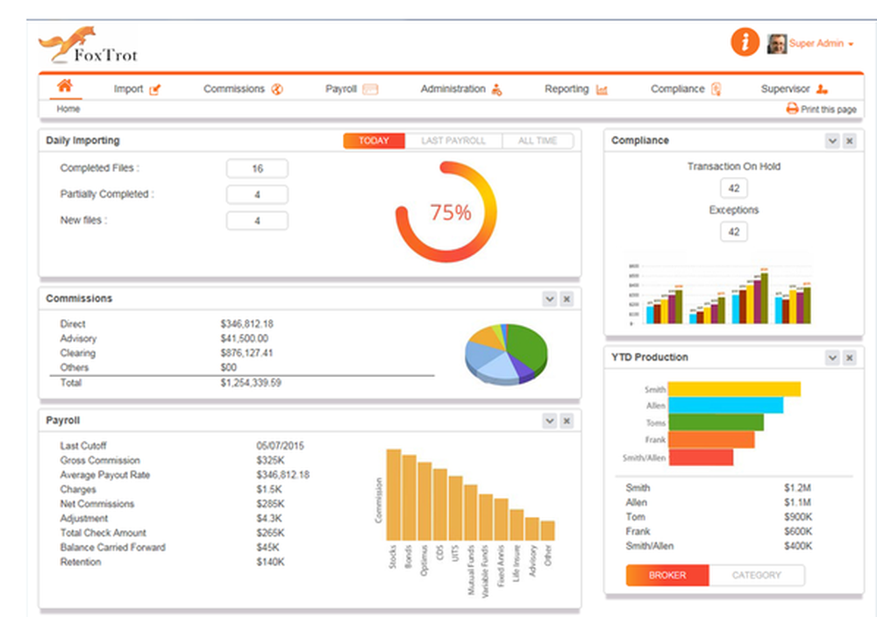Click the Stocks bar in payroll chart
877x617 pixels.
[x=394, y=494]
